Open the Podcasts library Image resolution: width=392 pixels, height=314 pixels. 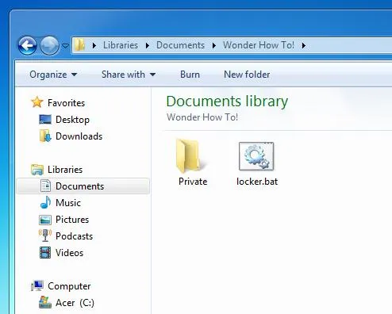[x=74, y=236]
